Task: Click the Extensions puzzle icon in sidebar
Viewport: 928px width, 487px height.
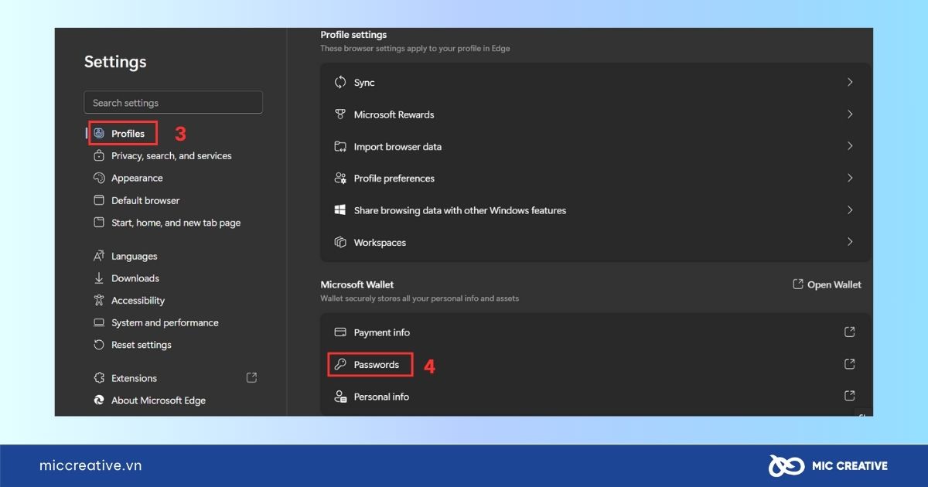Action: point(99,378)
